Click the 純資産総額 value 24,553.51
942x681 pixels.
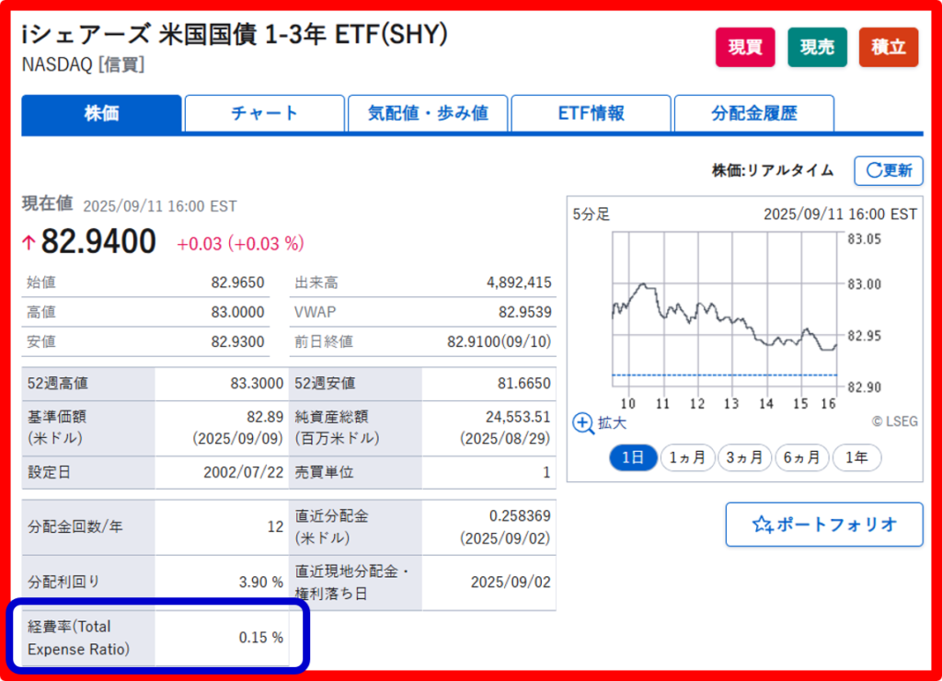tap(518, 417)
